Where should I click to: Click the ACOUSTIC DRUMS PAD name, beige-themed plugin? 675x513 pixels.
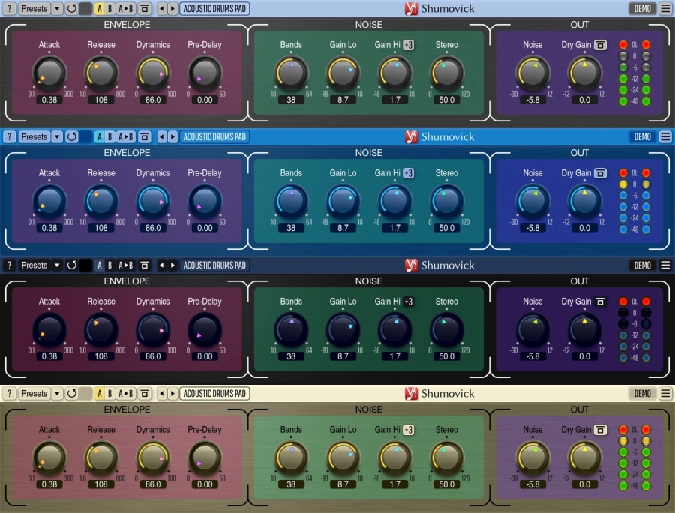(x=214, y=393)
